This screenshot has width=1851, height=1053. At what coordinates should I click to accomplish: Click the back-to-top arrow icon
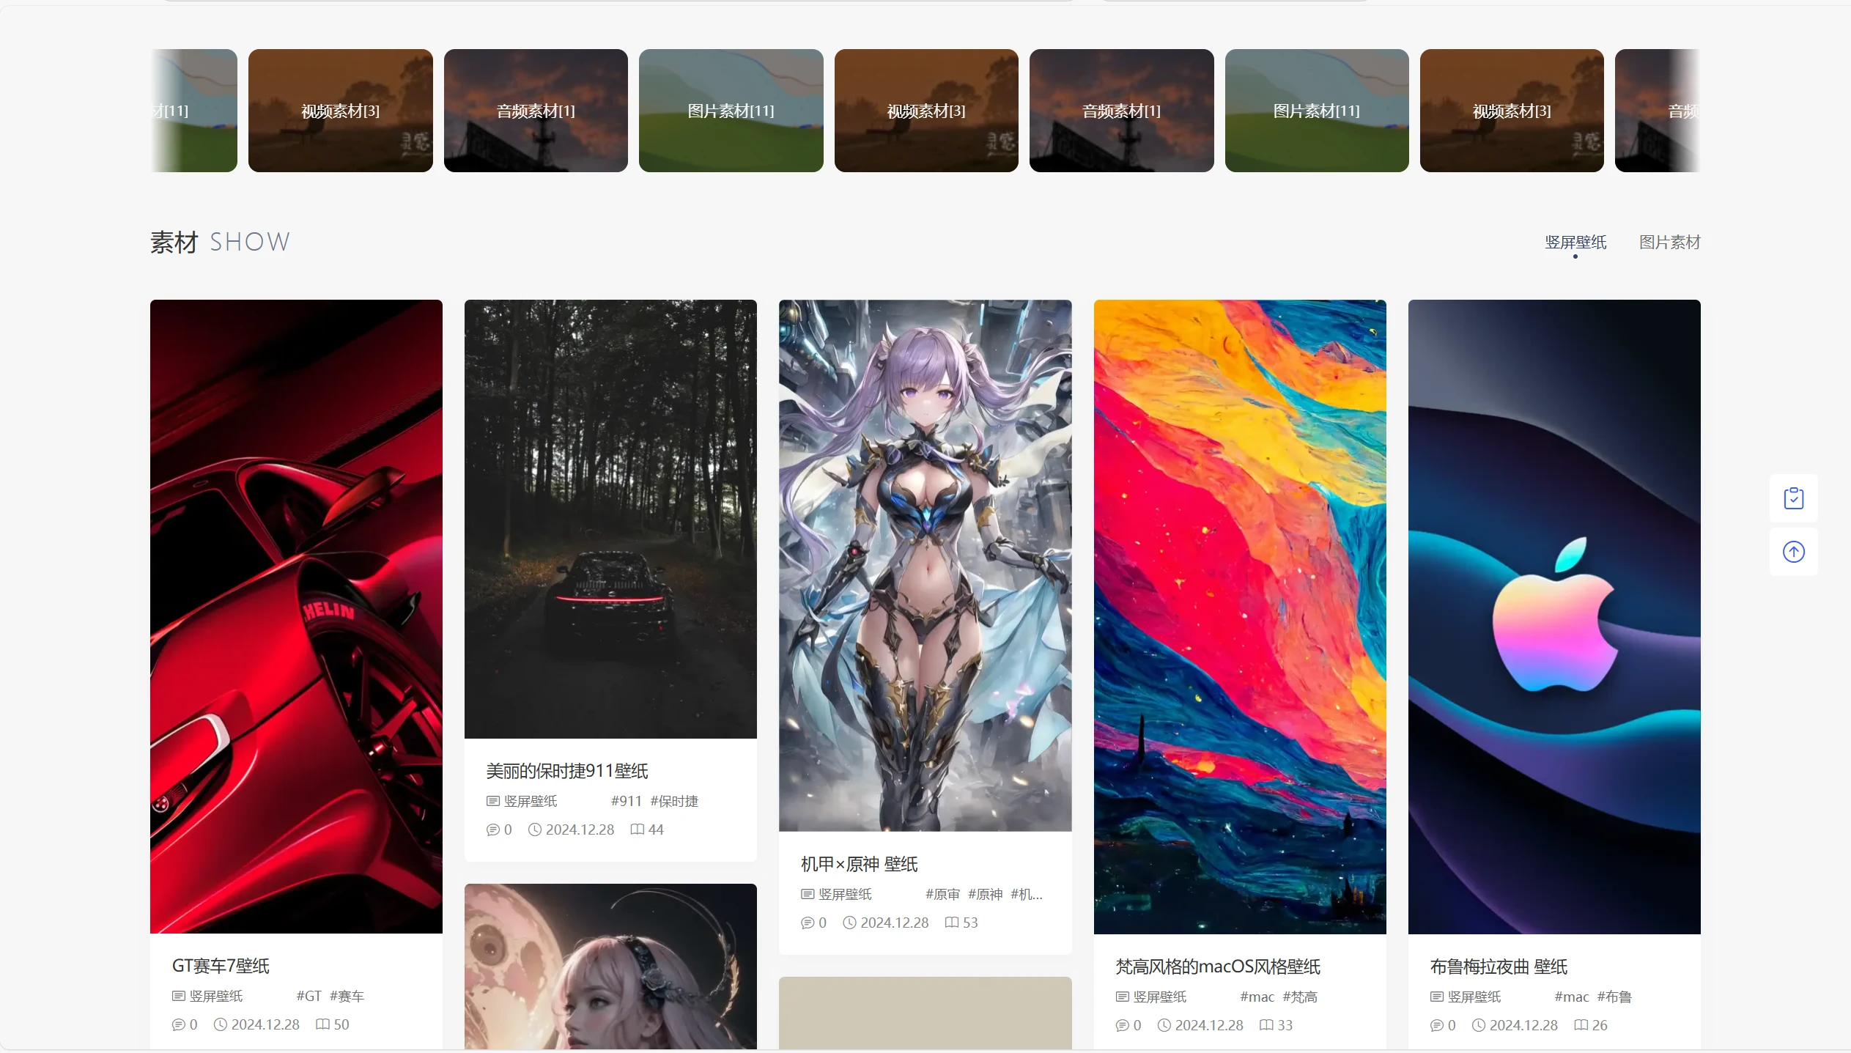click(1793, 552)
